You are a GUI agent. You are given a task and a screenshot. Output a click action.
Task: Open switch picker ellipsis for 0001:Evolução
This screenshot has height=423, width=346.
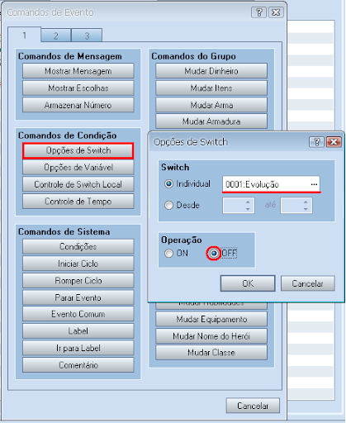pos(314,184)
